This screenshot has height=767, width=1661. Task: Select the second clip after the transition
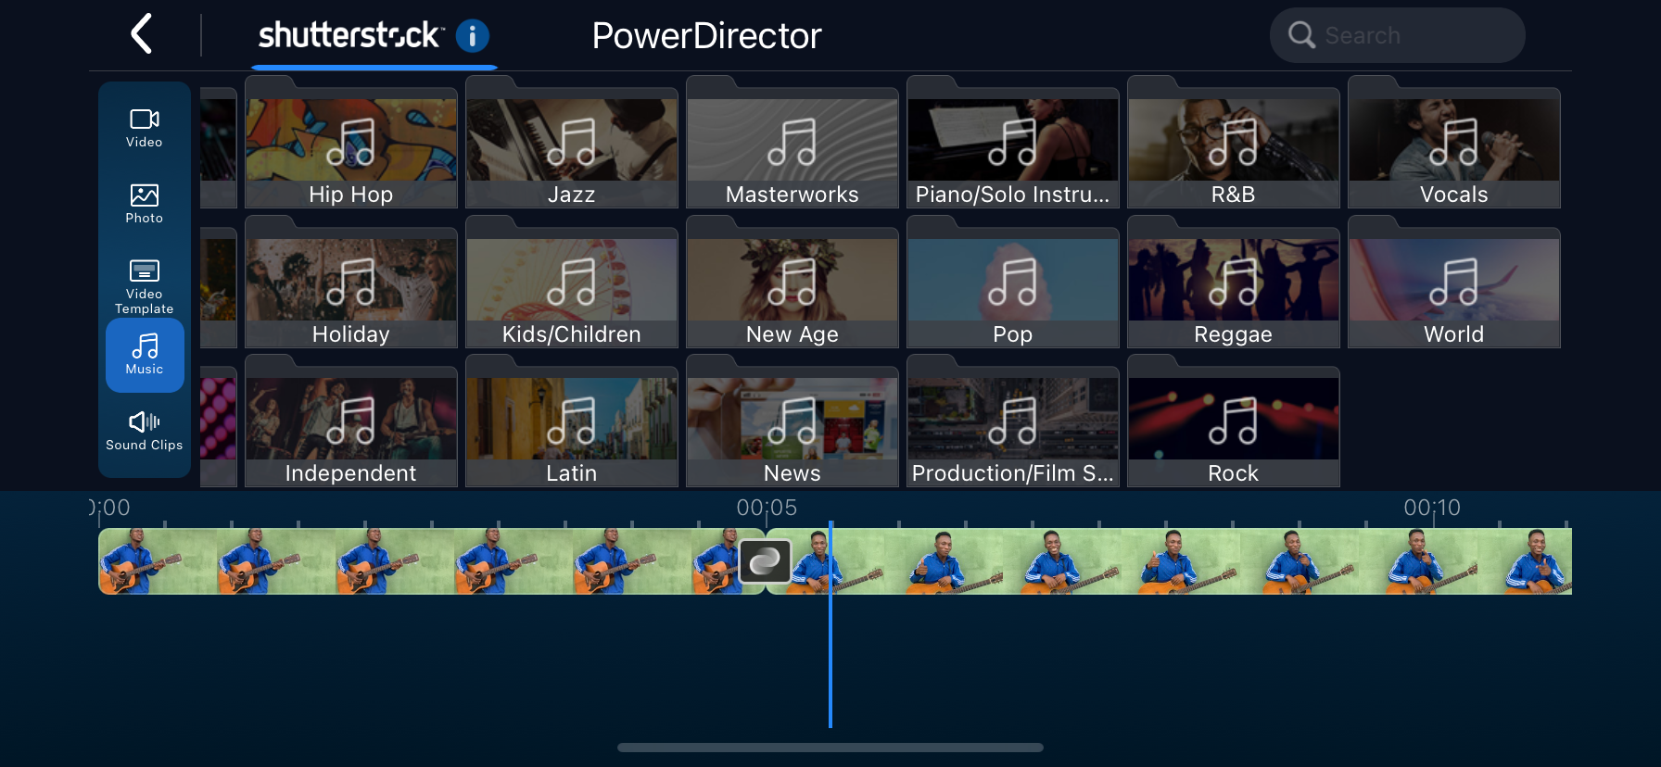point(1169,561)
